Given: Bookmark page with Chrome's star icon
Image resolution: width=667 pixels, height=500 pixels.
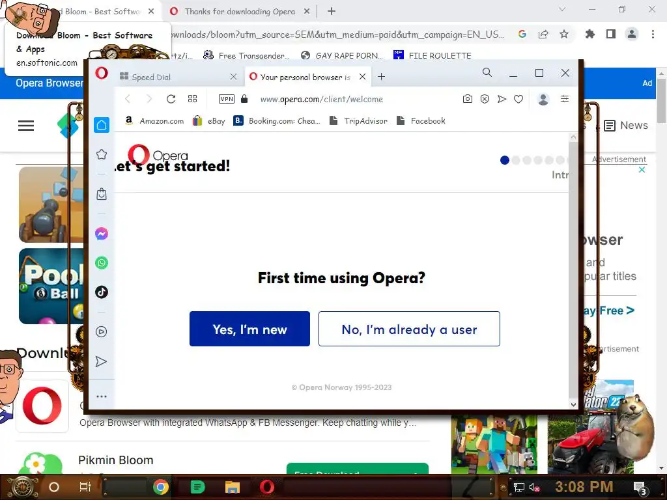Looking at the screenshot, I should 564,34.
